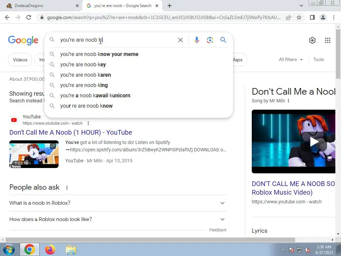Viewport: 341px width, 256px height.
Task: Click the vertical scrollbar thumb
Action: tap(338, 54)
